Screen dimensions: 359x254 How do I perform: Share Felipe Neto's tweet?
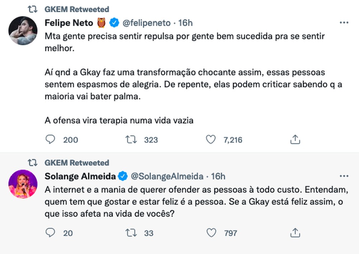coord(295,140)
